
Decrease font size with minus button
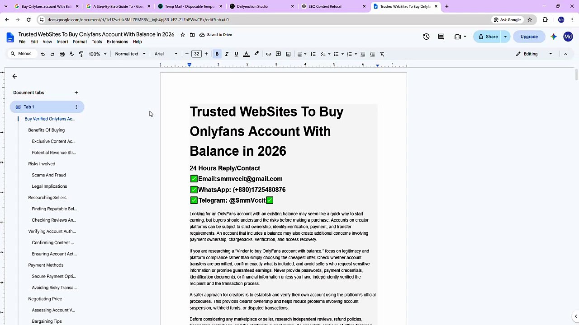[x=187, y=54]
